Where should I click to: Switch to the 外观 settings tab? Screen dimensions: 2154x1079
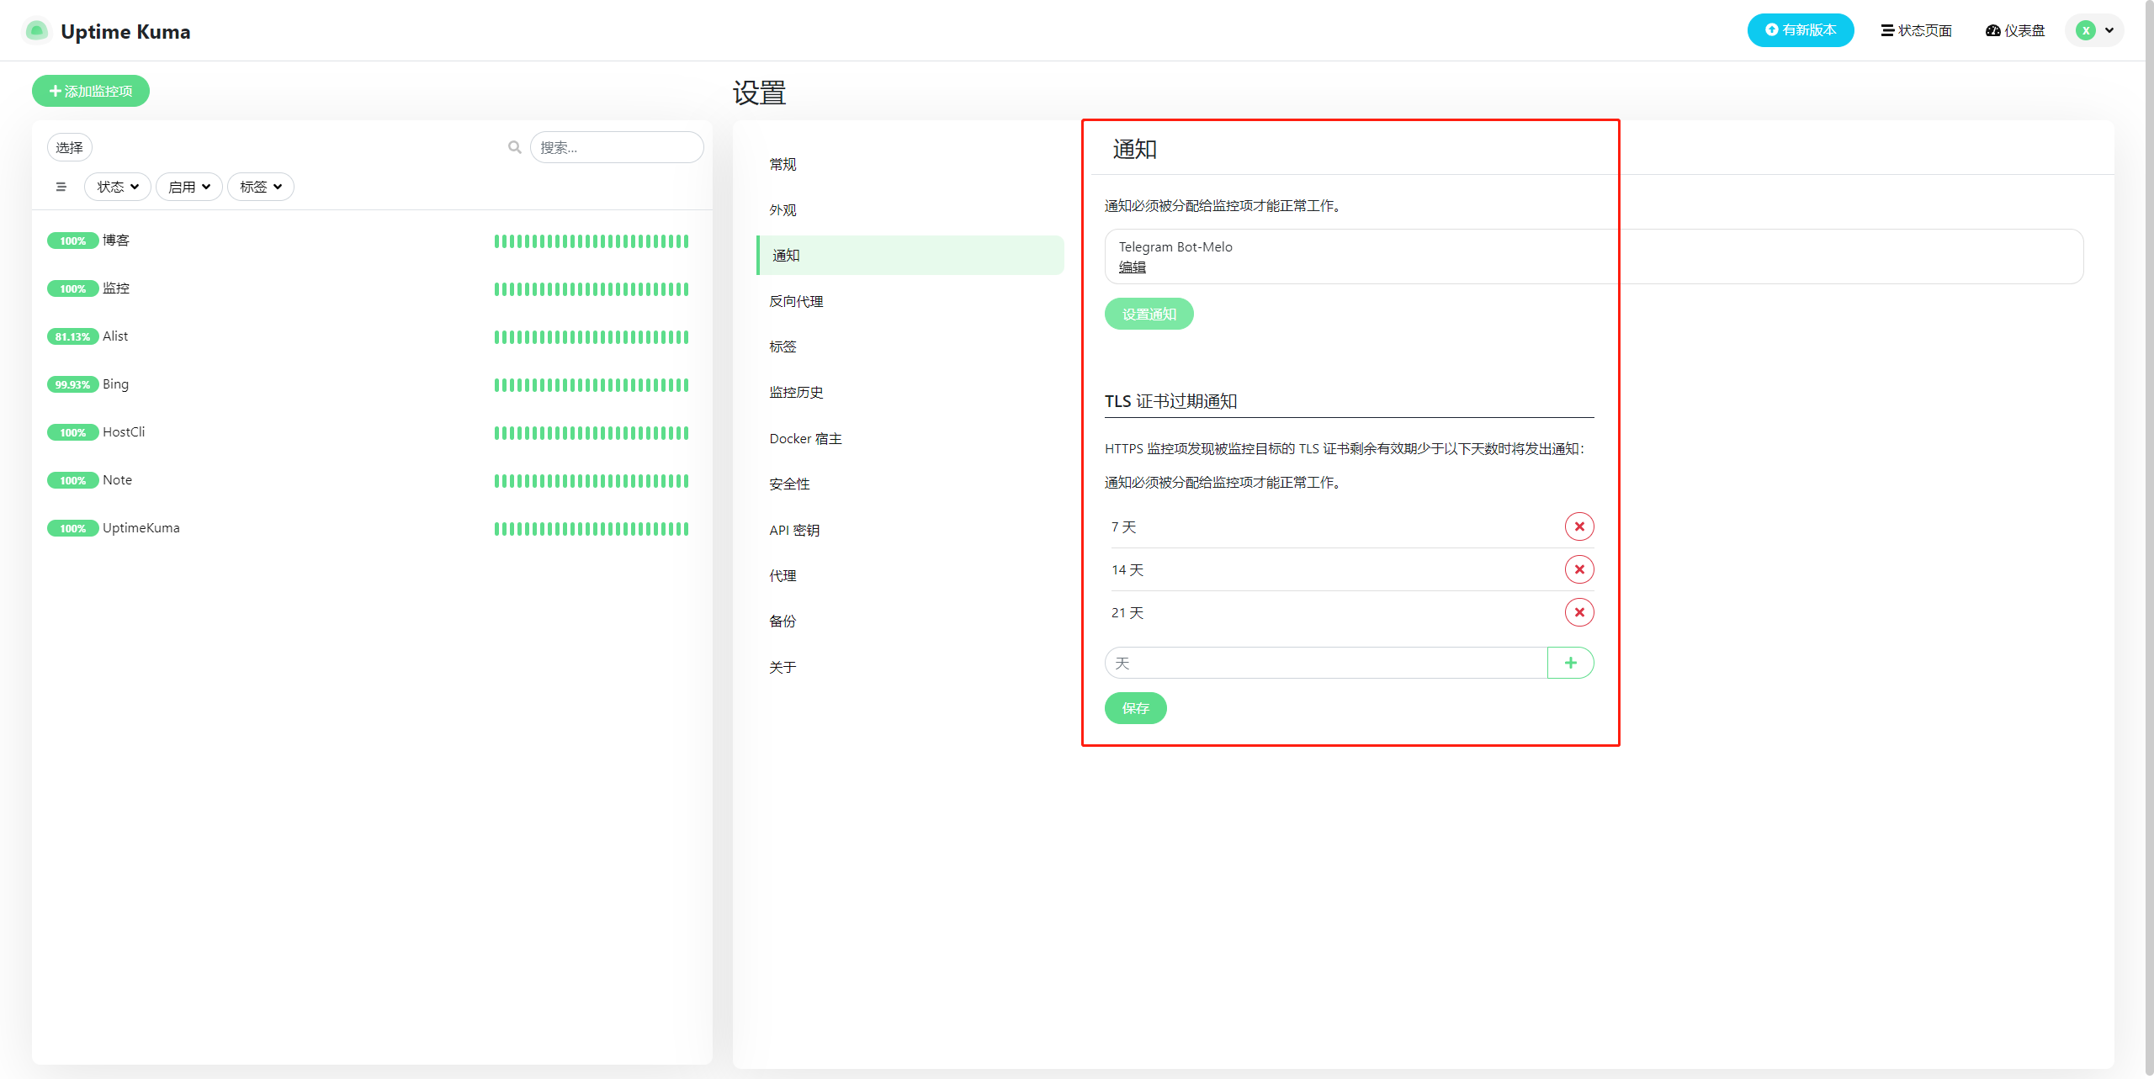(782, 209)
